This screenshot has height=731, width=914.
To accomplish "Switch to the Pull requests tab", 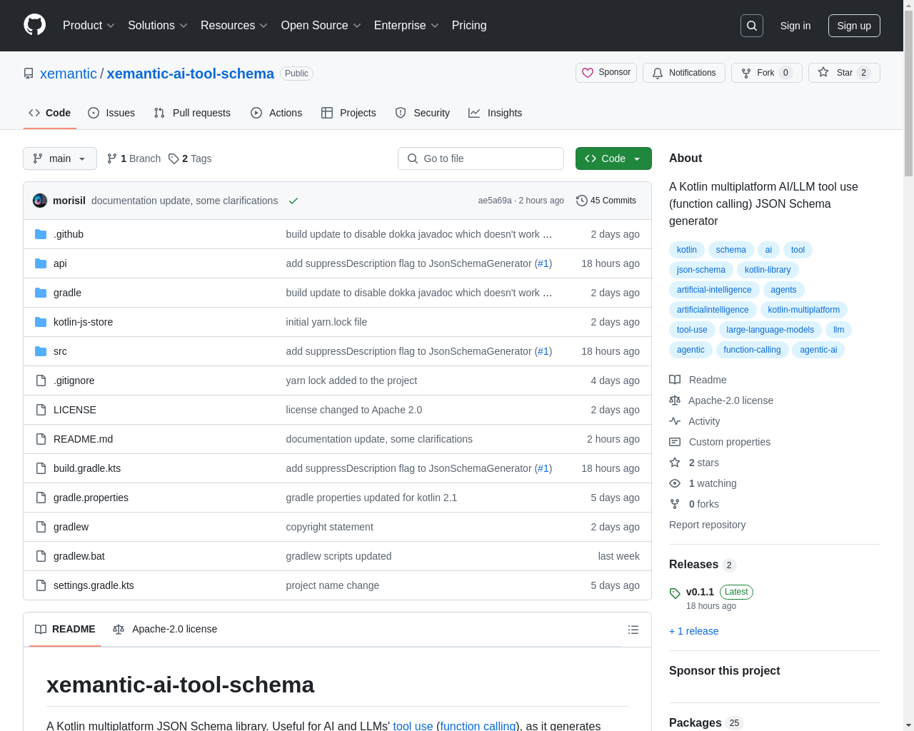I will 192,113.
